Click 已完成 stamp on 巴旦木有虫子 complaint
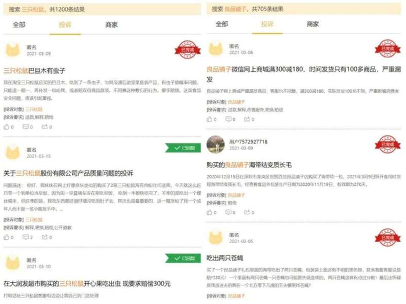406x304 pixels. click(x=188, y=49)
